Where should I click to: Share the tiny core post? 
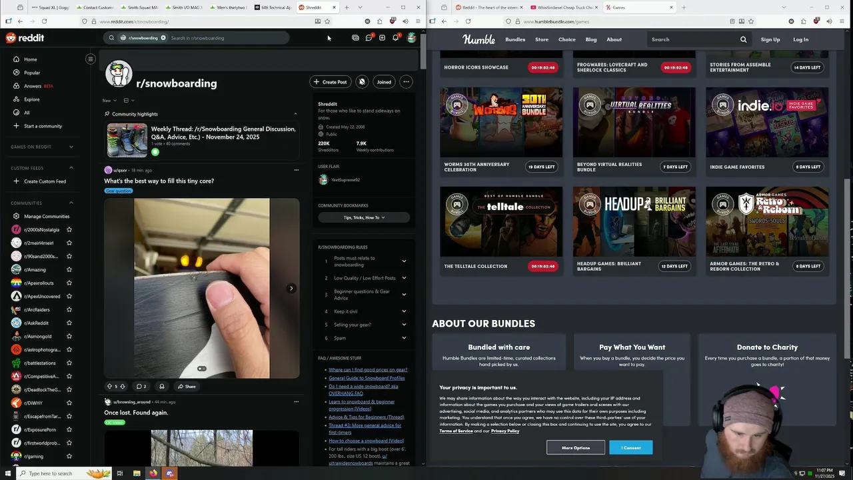pos(187,387)
